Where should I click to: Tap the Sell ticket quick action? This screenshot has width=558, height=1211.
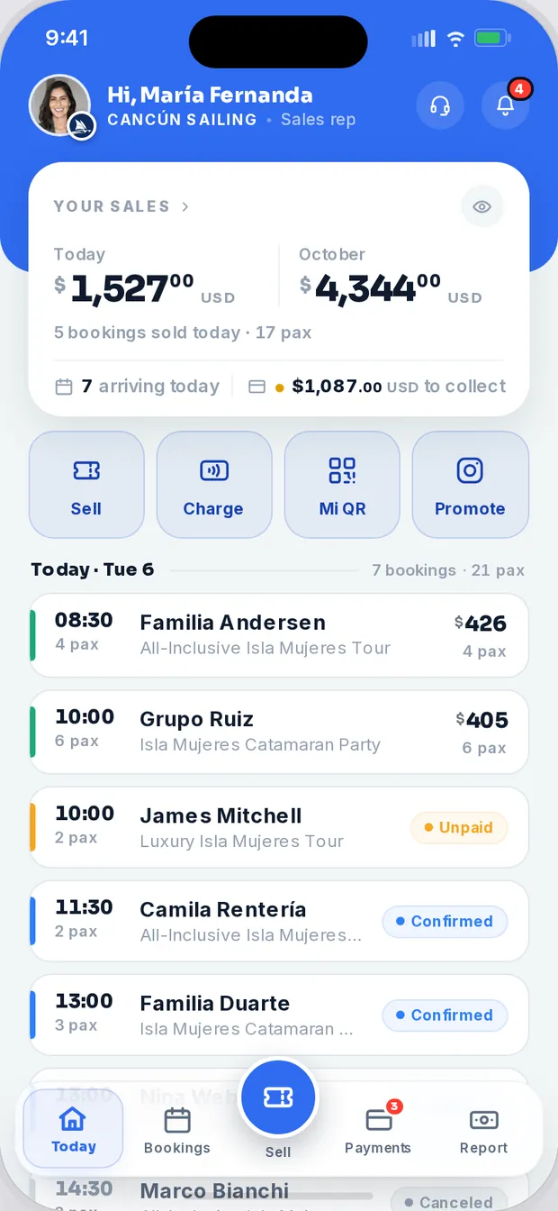[86, 485]
